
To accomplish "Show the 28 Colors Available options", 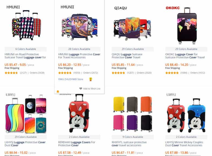I will [79, 49].
